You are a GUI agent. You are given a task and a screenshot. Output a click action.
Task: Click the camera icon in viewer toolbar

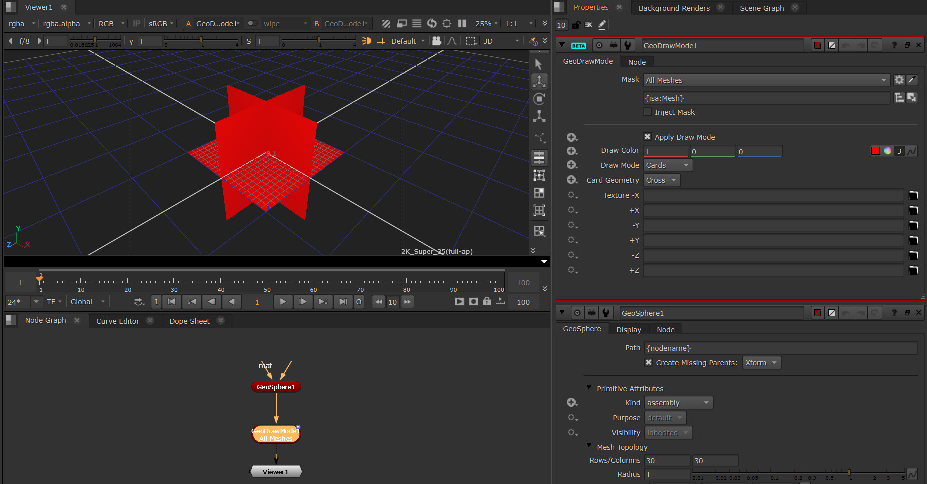pos(437,41)
